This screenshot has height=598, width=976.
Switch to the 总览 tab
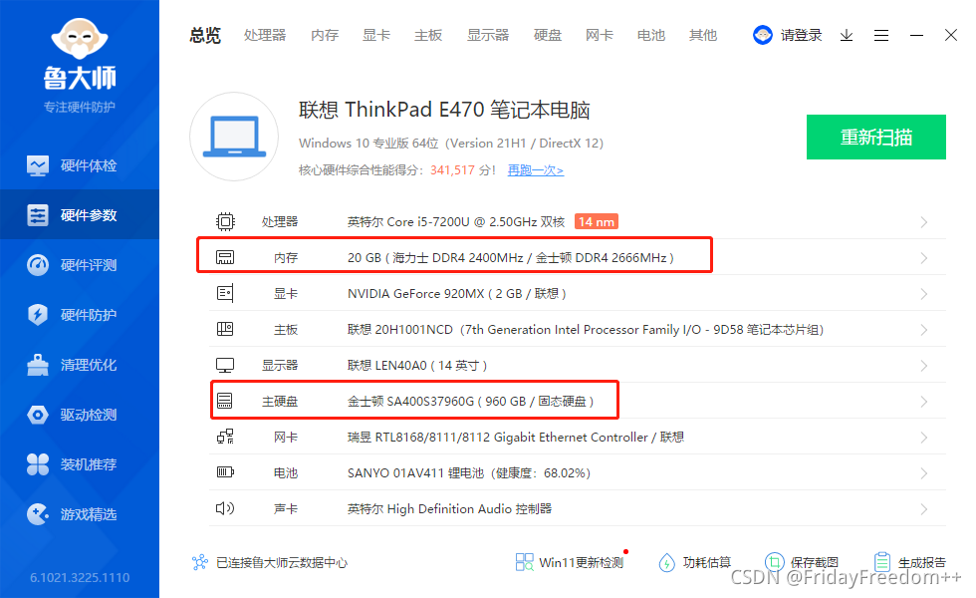click(205, 35)
